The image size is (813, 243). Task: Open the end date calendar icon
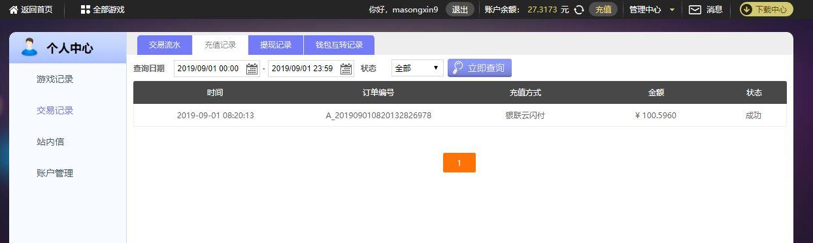(x=346, y=69)
